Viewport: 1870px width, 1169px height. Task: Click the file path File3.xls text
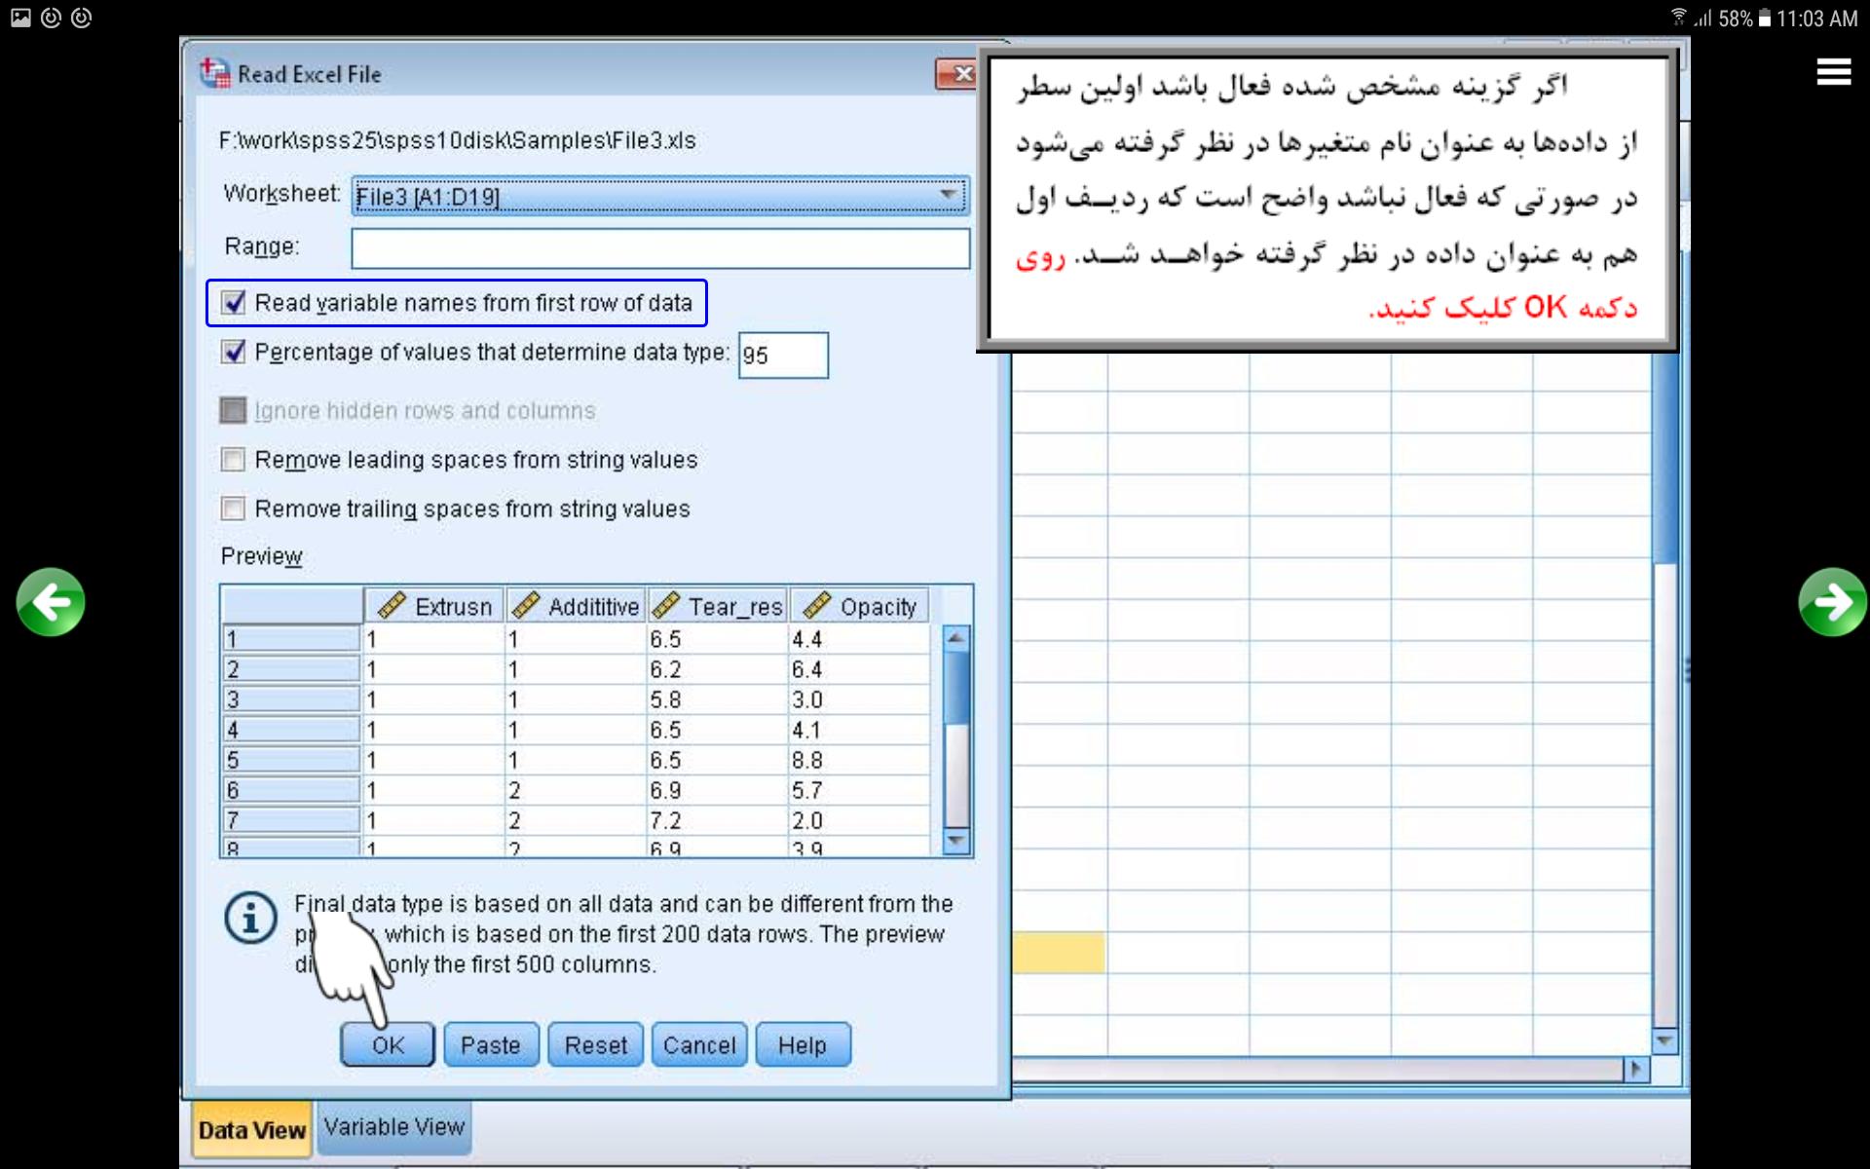point(457,140)
